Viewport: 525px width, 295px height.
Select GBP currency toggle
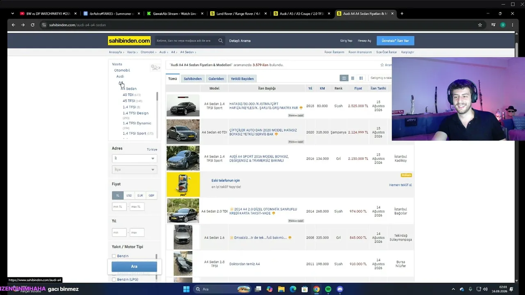151,195
